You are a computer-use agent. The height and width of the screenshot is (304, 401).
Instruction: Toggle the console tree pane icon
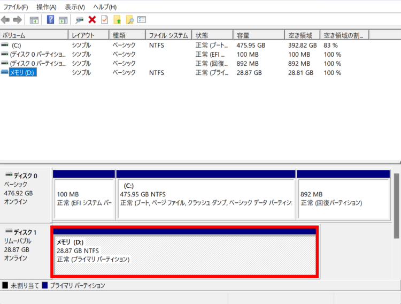point(34,20)
